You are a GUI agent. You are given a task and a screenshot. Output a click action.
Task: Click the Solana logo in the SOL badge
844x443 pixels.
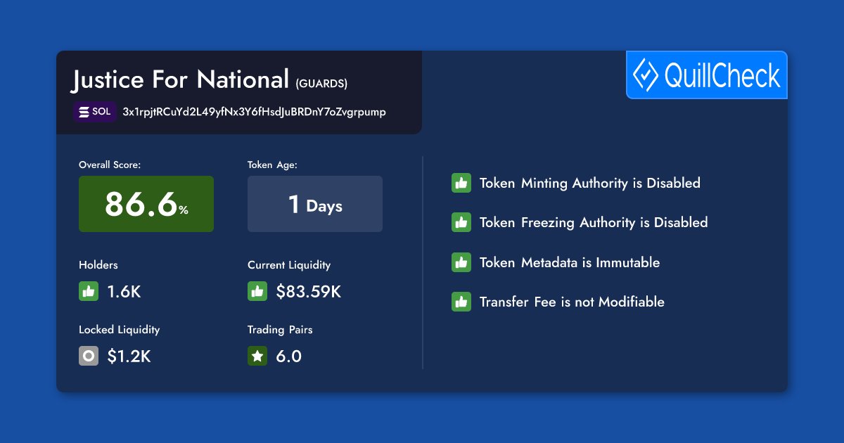pyautogui.click(x=84, y=111)
